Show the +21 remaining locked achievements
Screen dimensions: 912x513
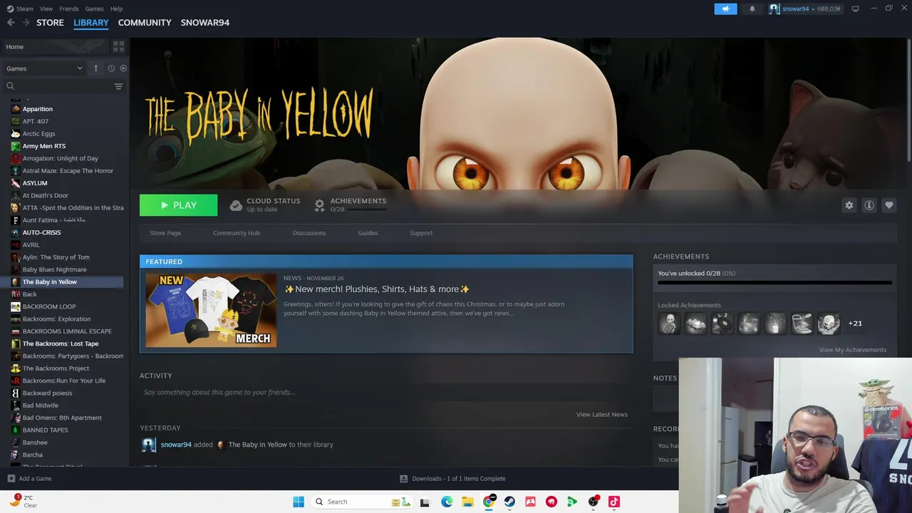tap(855, 323)
